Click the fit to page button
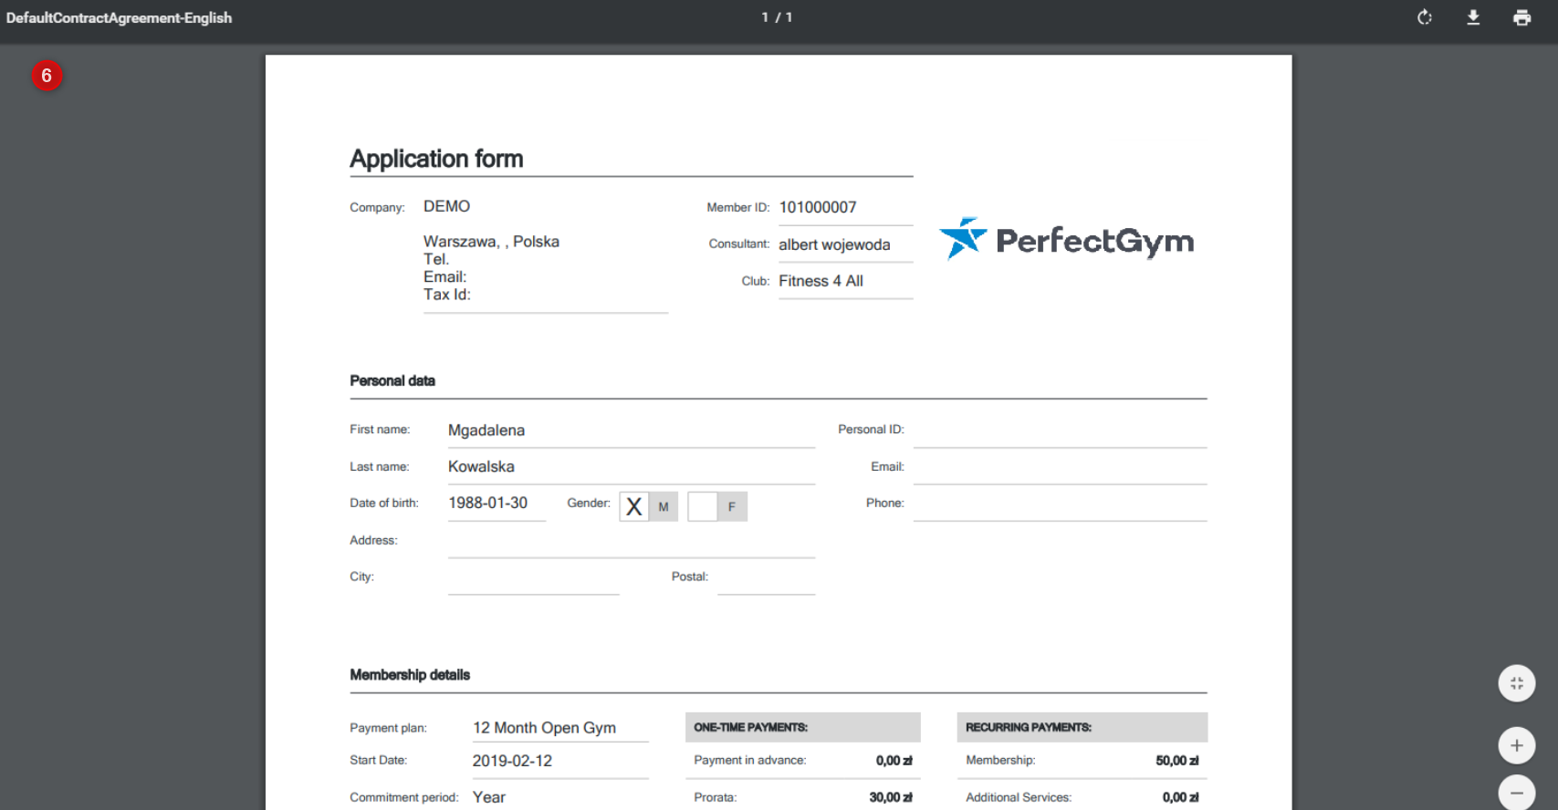Screen dimensions: 1558x810 coord(1516,683)
